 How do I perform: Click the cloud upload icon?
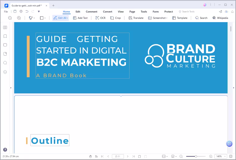(226, 12)
